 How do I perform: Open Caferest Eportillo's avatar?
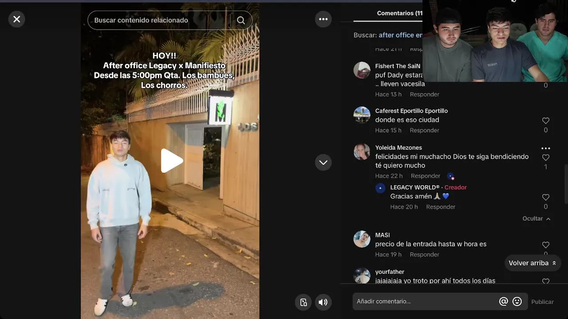(362, 115)
